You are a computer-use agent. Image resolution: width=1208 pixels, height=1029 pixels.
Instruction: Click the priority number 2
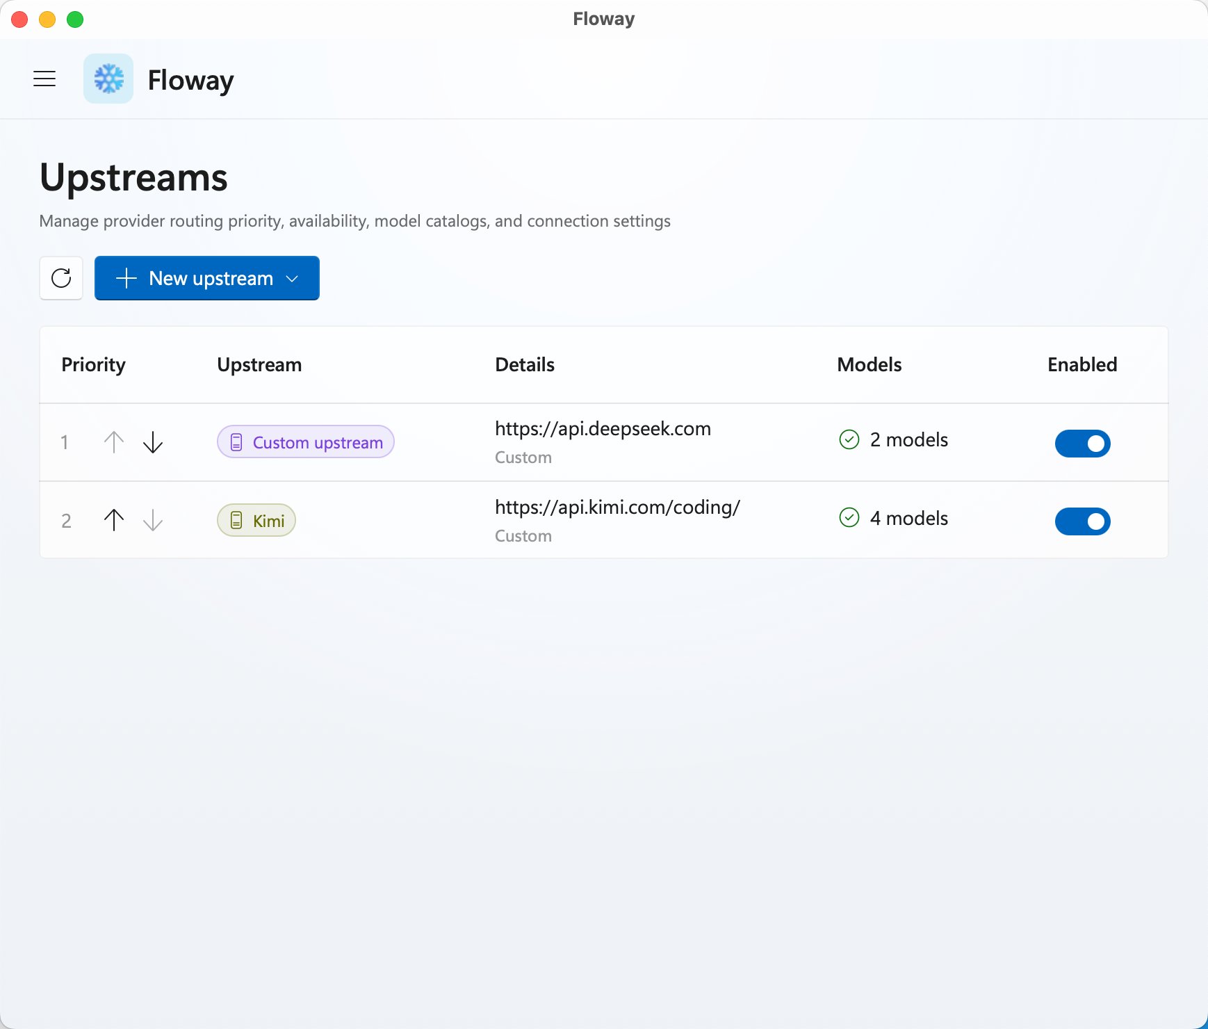point(66,521)
